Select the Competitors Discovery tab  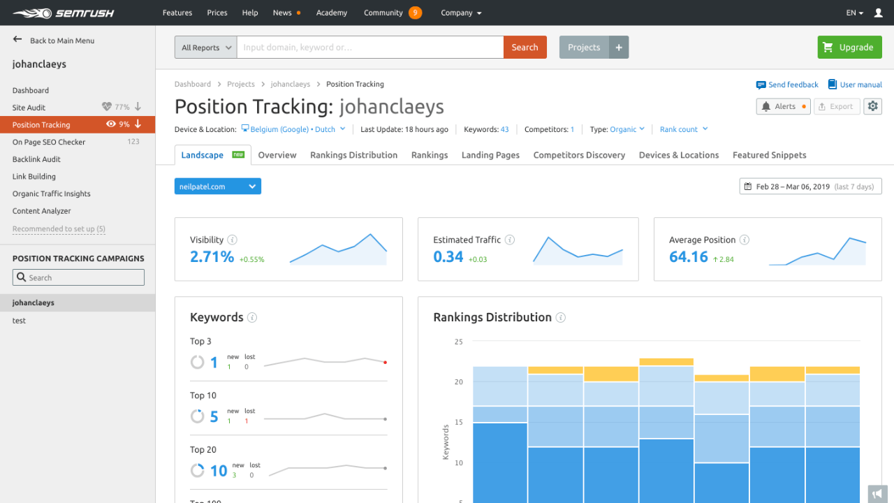tap(579, 155)
